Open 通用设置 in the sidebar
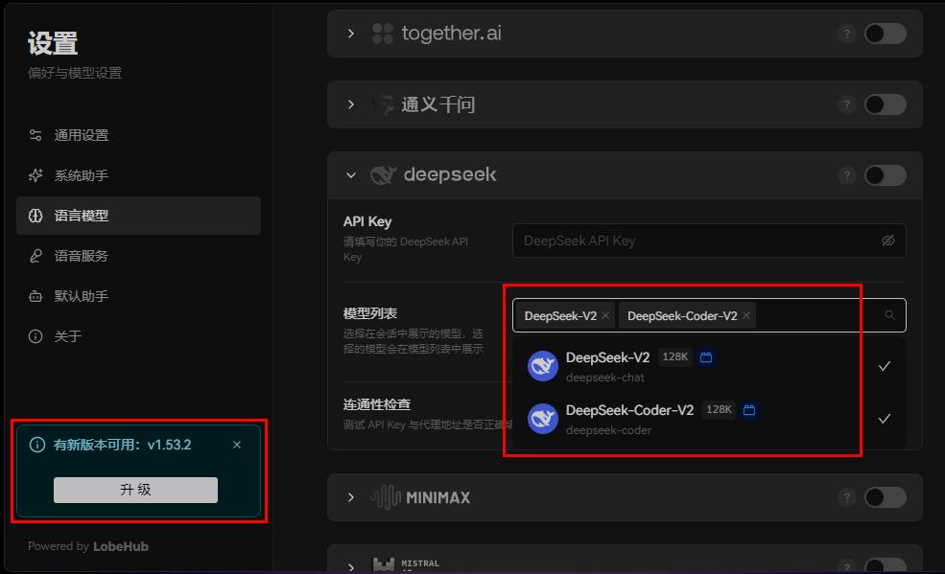 pos(138,135)
